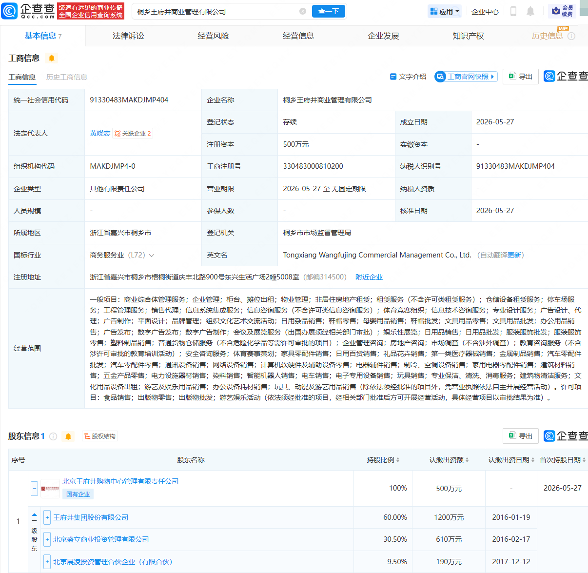Open 企业中心
The width and height of the screenshot is (588, 573).
coord(485,12)
